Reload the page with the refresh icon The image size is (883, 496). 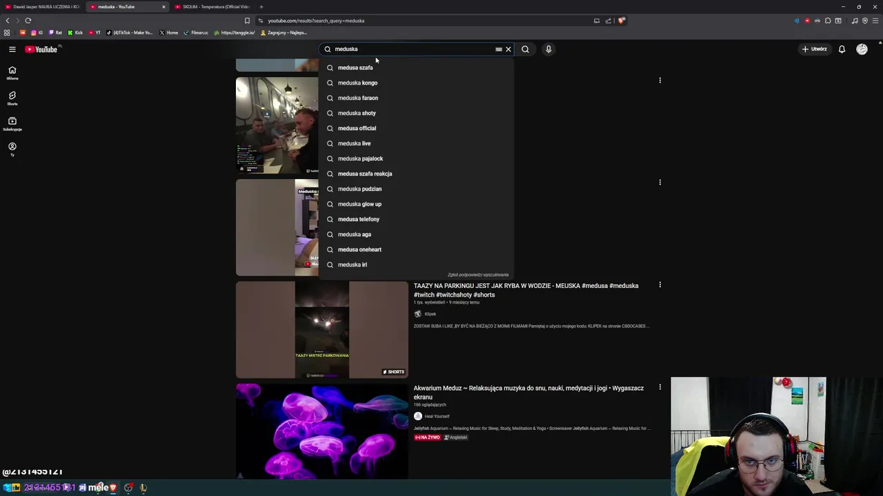(28, 21)
